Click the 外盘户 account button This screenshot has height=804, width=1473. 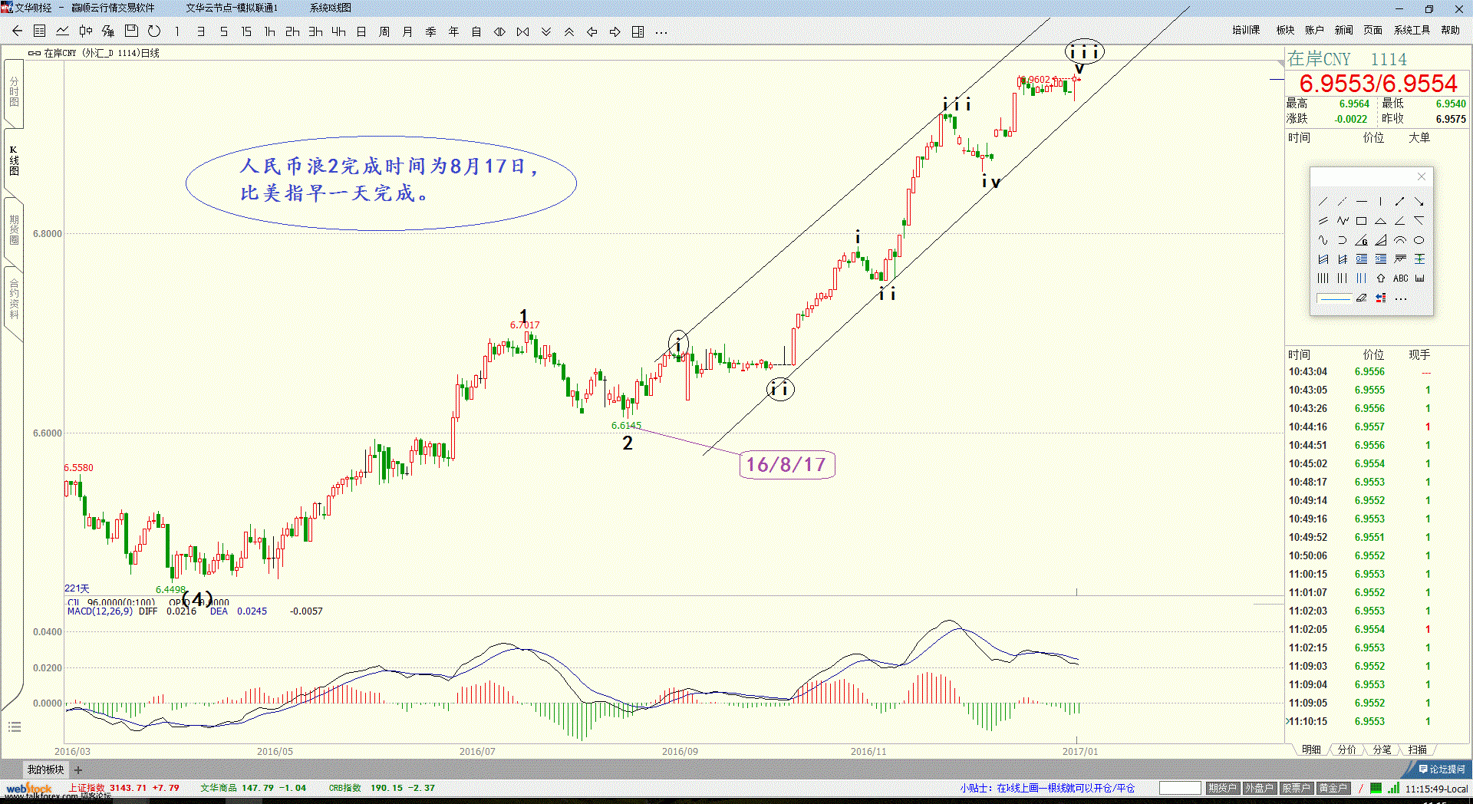coord(1259,788)
